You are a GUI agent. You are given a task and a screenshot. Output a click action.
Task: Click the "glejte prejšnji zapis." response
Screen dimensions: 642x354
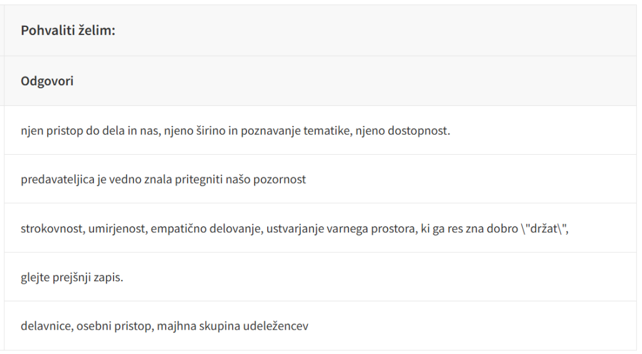(72, 278)
